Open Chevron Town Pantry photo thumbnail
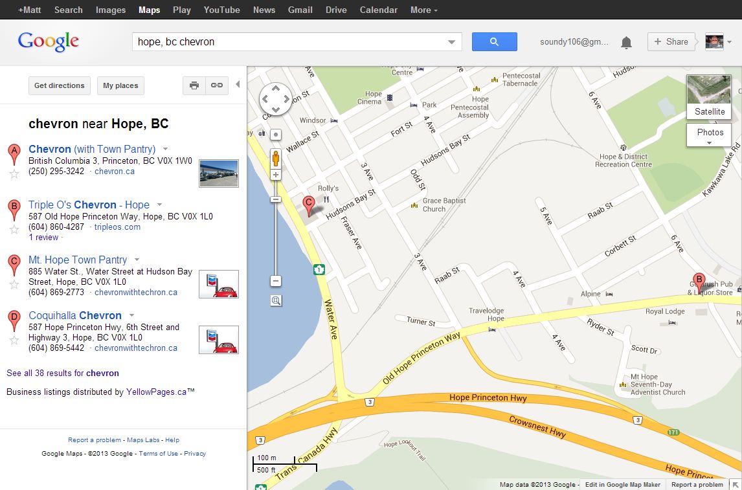 (219, 173)
